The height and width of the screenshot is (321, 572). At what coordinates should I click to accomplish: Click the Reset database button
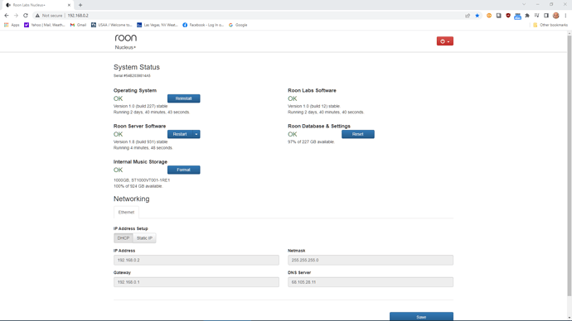[x=358, y=134]
